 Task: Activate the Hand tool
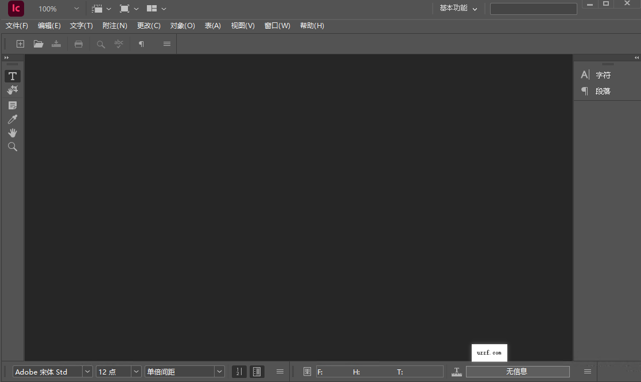(12, 132)
